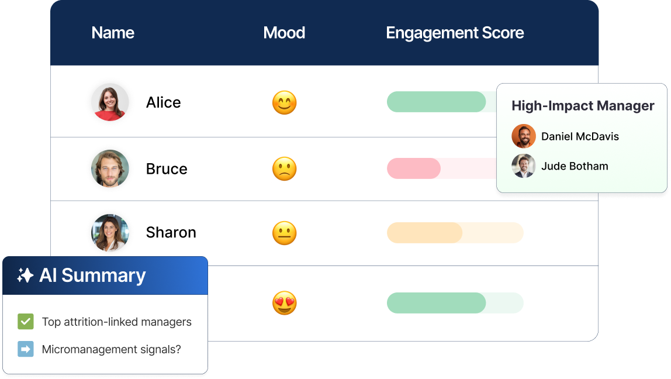Screen dimensions: 671x379
Task: Click the heart-eyes mood emoji
Action: [285, 302]
